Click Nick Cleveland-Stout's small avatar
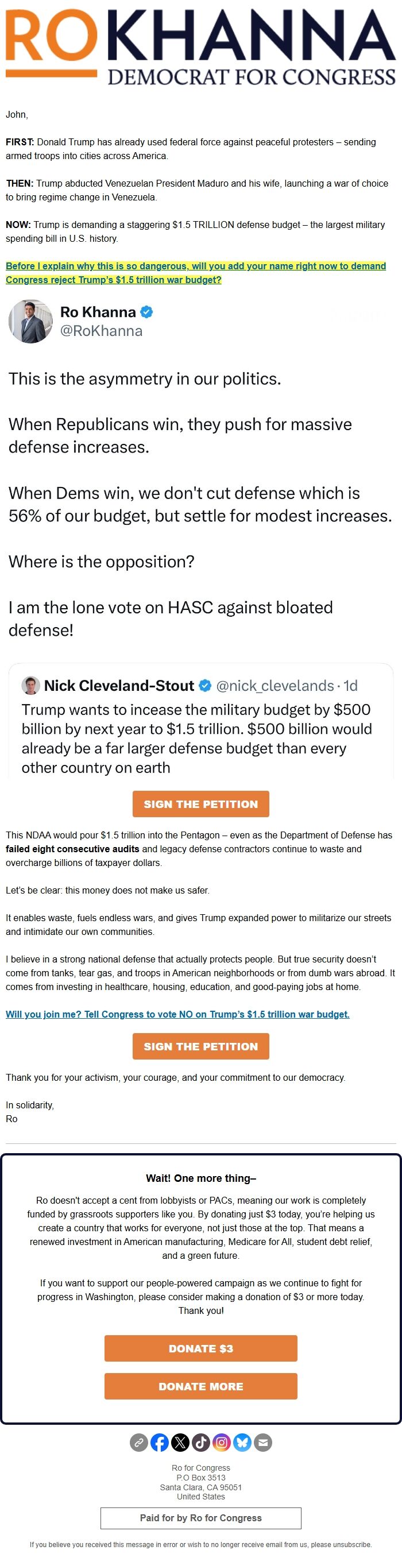This screenshot has height=1558, width=402. 31,685
